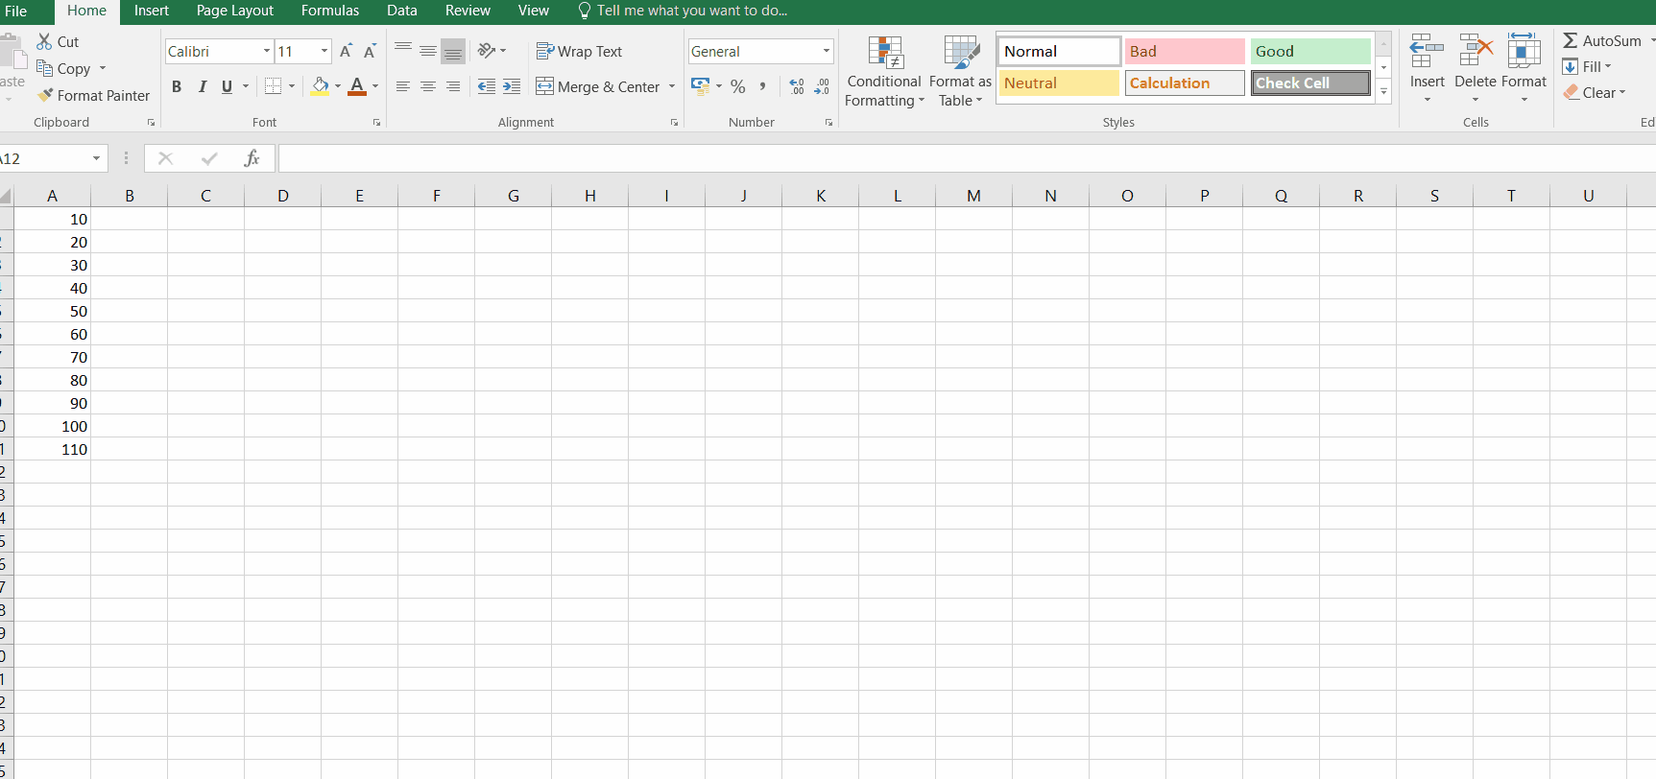This screenshot has width=1656, height=779.
Task: Apply top align to cell
Action: click(x=403, y=51)
